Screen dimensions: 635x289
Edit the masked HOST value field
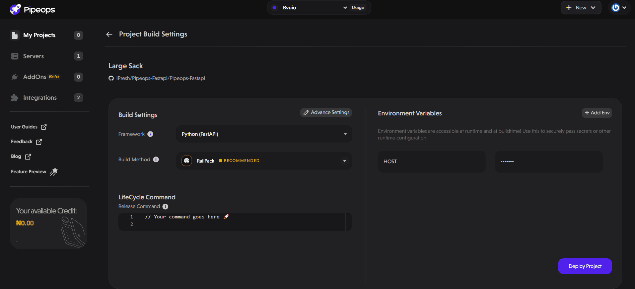[549, 162]
